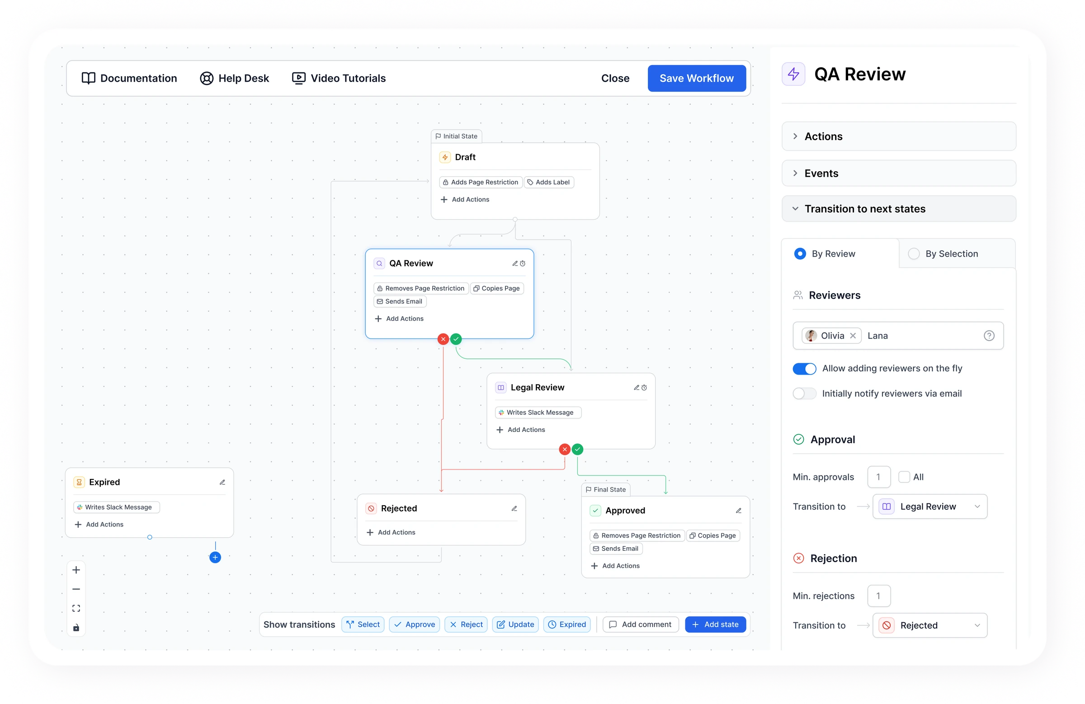Click the edit pencil on Legal Review node
Viewport: 1085px width, 704px height.
pyautogui.click(x=637, y=387)
